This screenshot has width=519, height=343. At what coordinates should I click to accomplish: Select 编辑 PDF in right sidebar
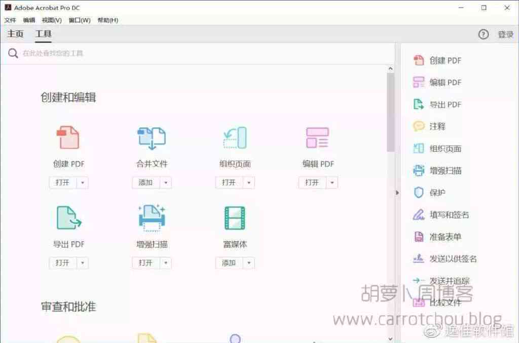[437, 82]
